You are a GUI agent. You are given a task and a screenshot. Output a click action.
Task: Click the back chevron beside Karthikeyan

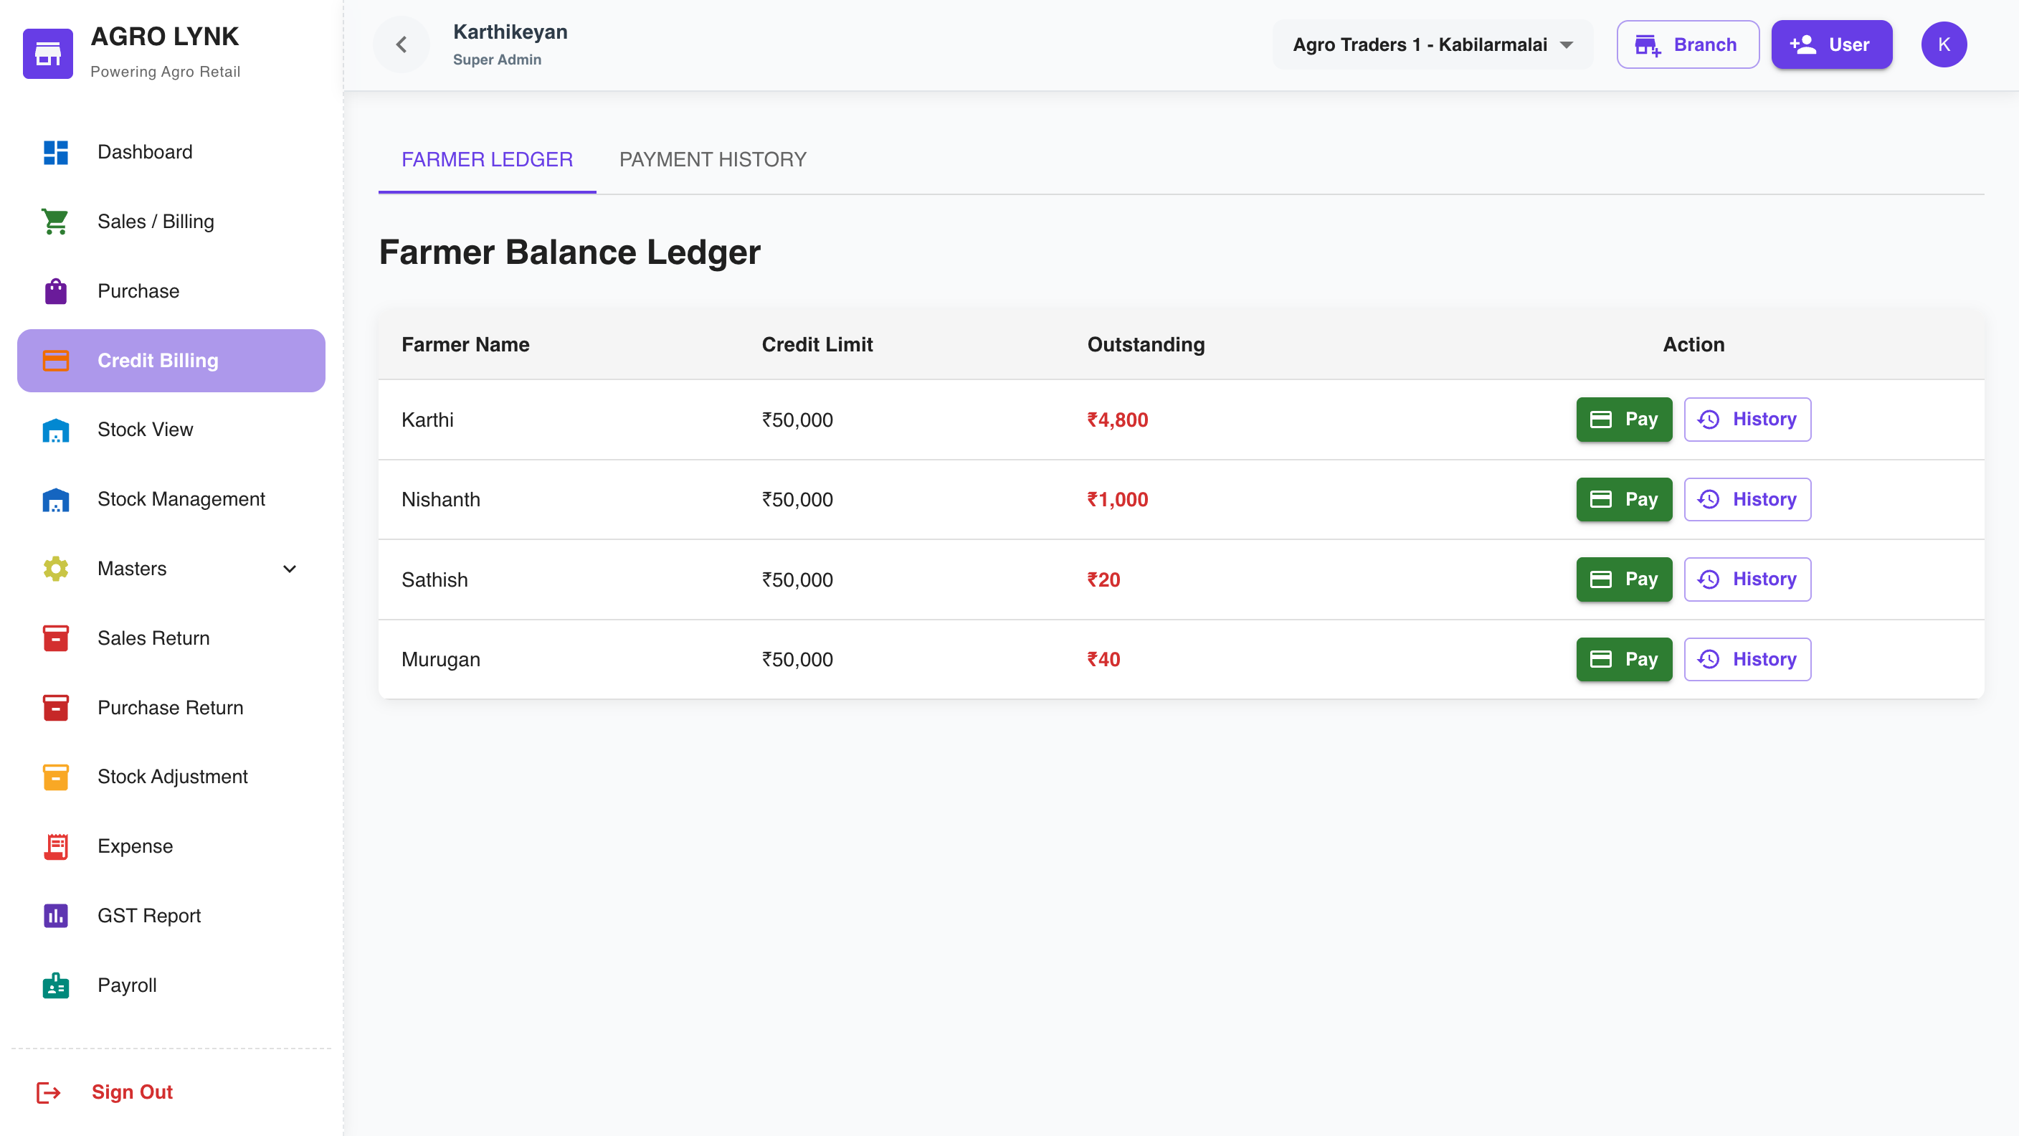pos(402,44)
